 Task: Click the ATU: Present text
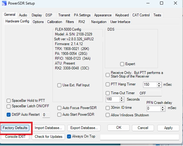point(65,63)
